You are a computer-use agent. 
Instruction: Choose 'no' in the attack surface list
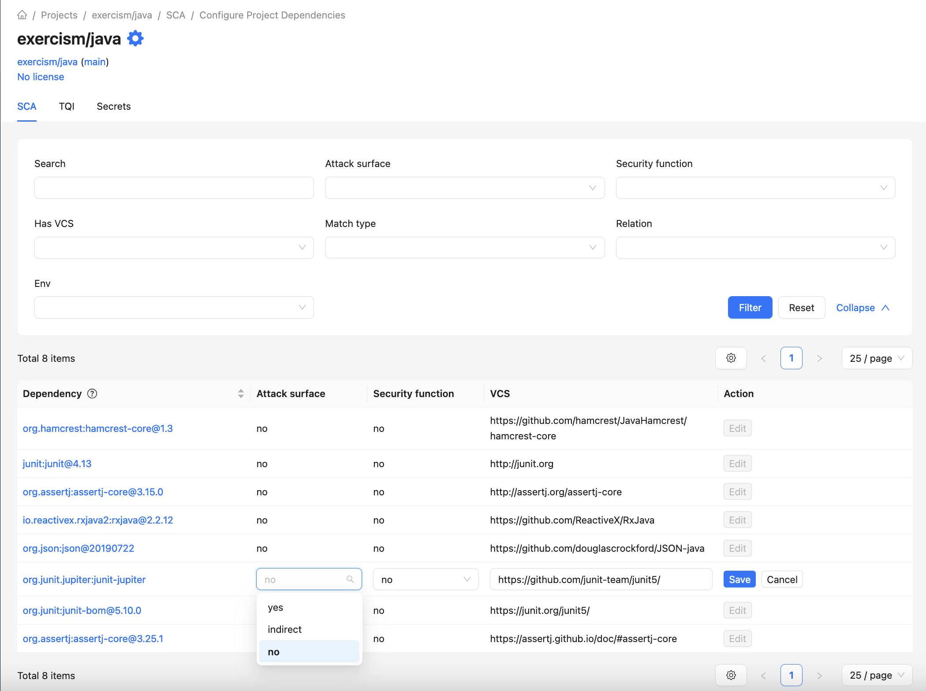tap(309, 652)
